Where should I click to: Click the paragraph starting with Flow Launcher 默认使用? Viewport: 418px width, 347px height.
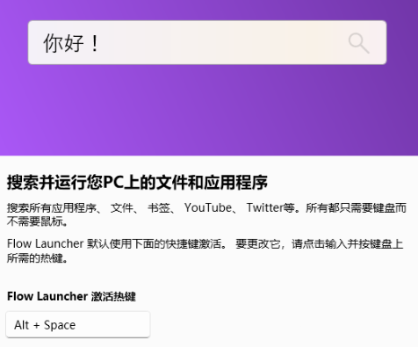click(x=205, y=250)
